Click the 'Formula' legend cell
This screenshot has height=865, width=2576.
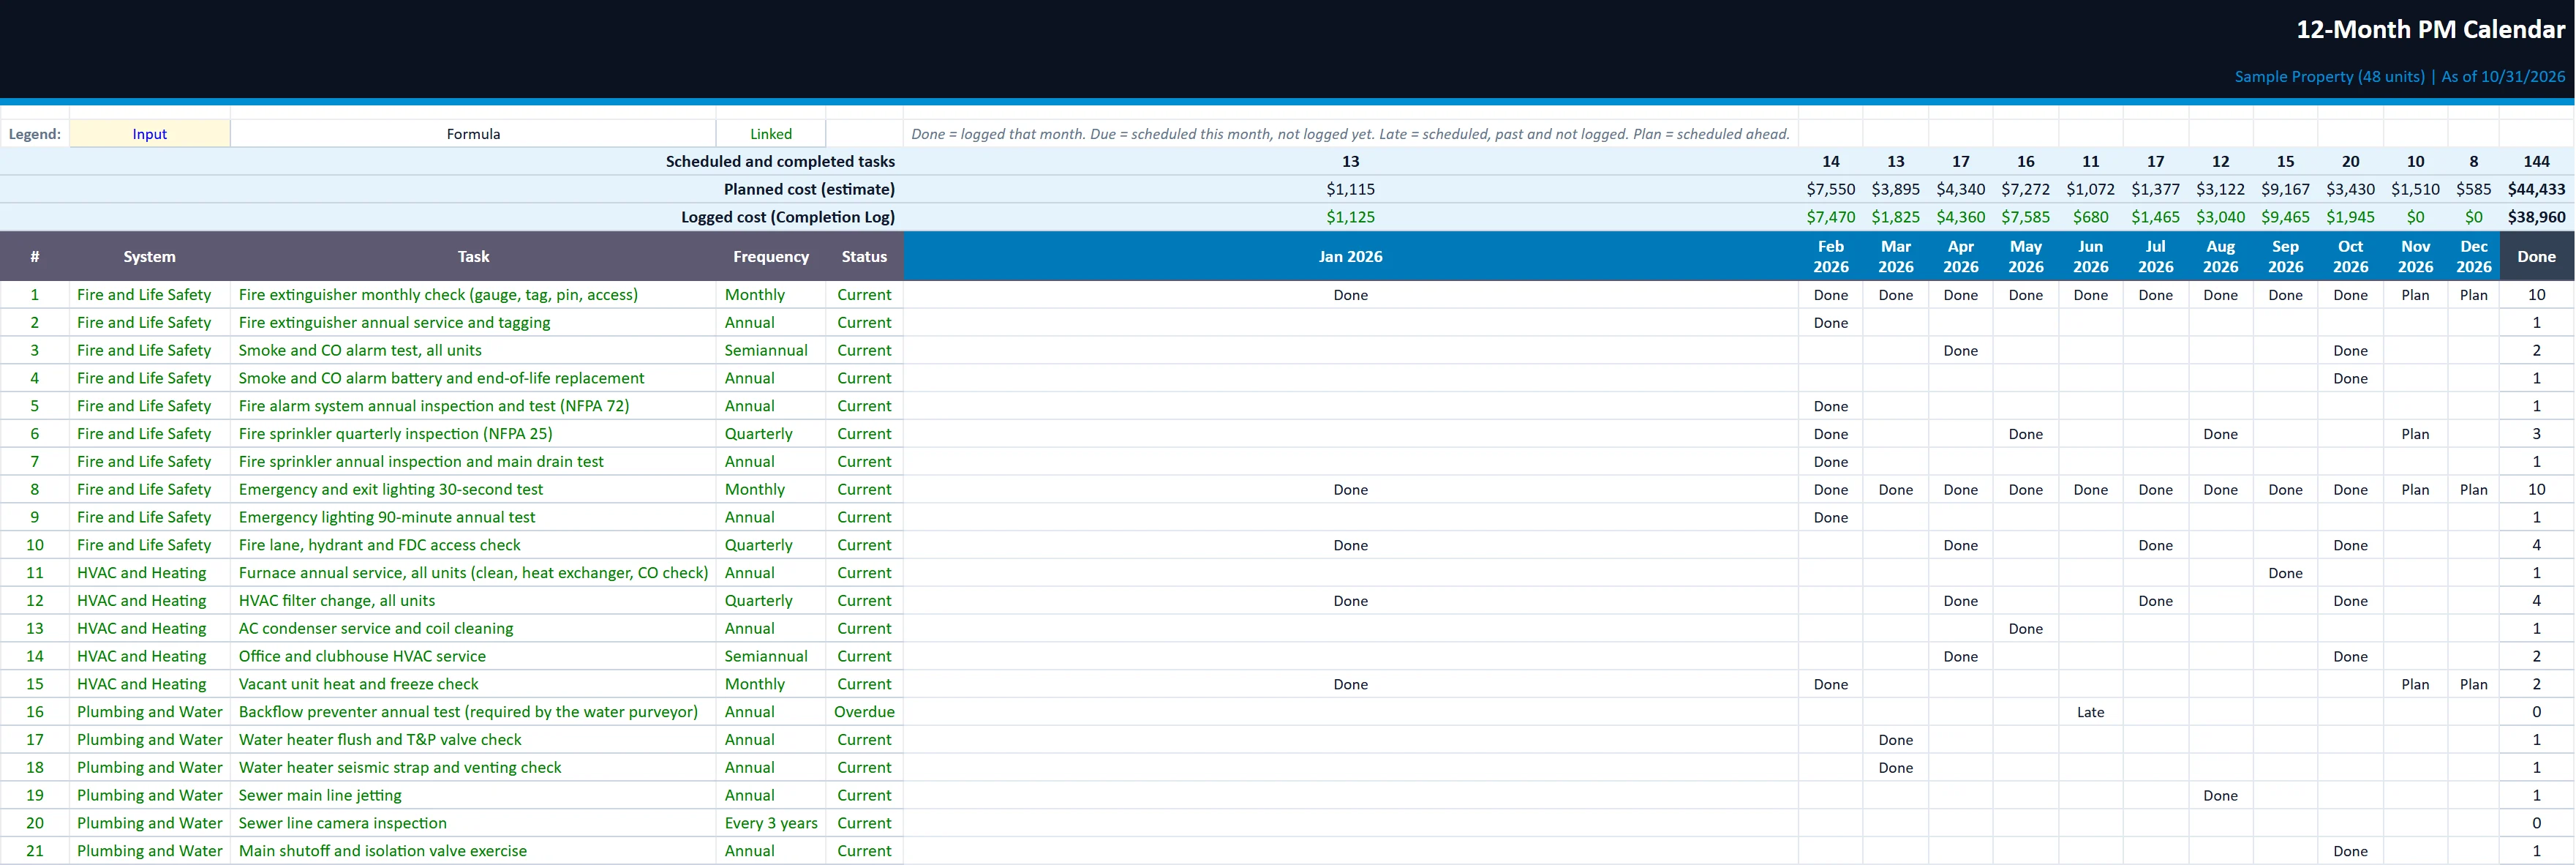tap(473, 134)
